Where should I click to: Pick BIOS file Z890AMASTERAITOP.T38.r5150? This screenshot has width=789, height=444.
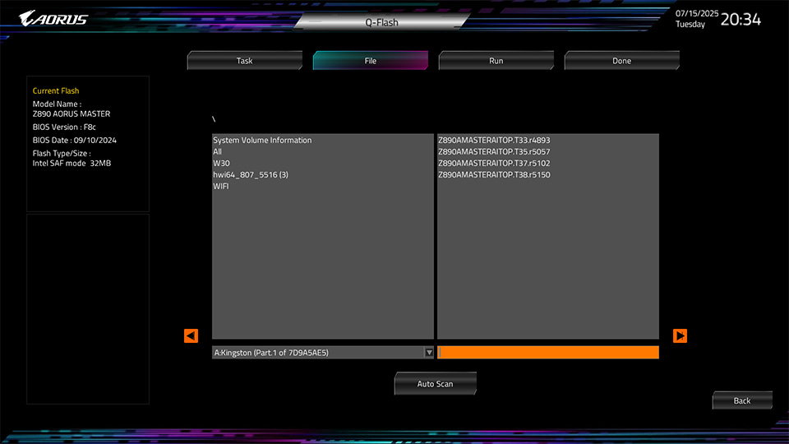494,175
